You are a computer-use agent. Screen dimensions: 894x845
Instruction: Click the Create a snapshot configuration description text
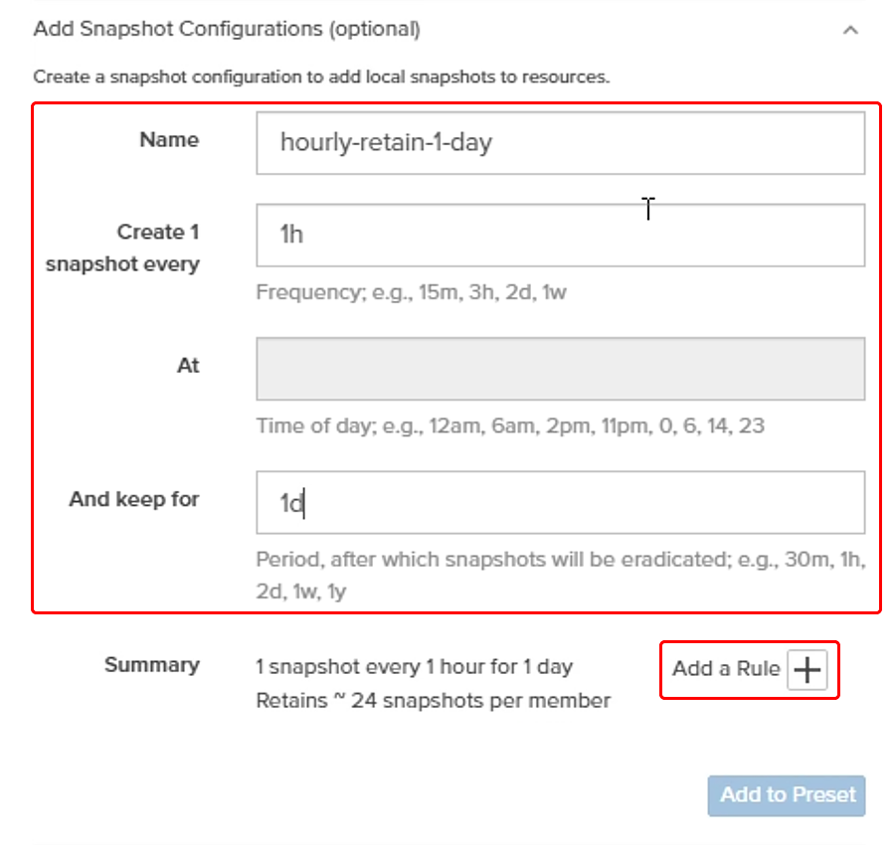pos(321,77)
